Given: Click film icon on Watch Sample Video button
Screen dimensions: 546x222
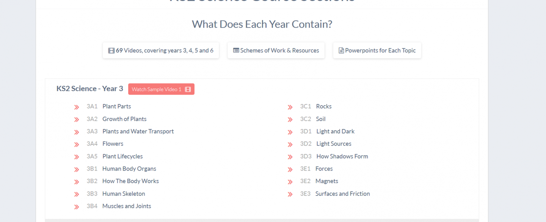Looking at the screenshot, I should (x=188, y=90).
